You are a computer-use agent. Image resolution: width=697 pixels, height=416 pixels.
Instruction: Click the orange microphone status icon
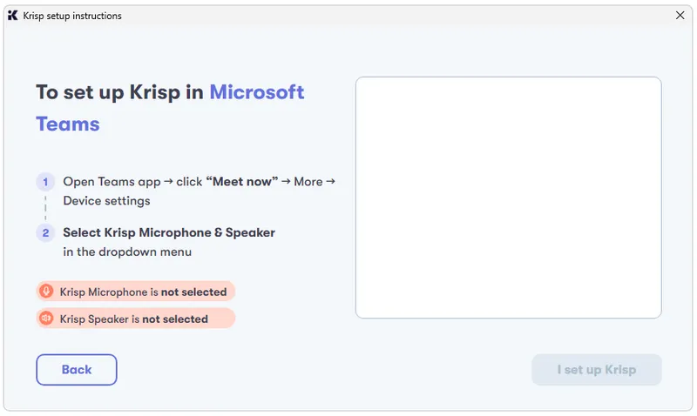click(46, 292)
